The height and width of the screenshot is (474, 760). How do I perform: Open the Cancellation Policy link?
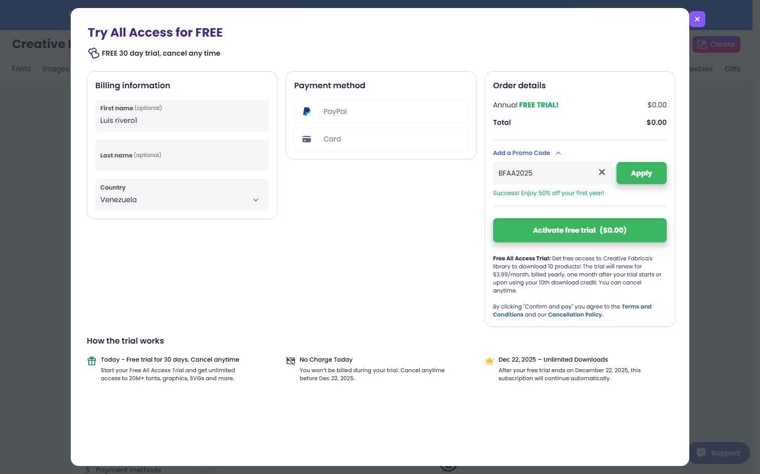tap(575, 314)
